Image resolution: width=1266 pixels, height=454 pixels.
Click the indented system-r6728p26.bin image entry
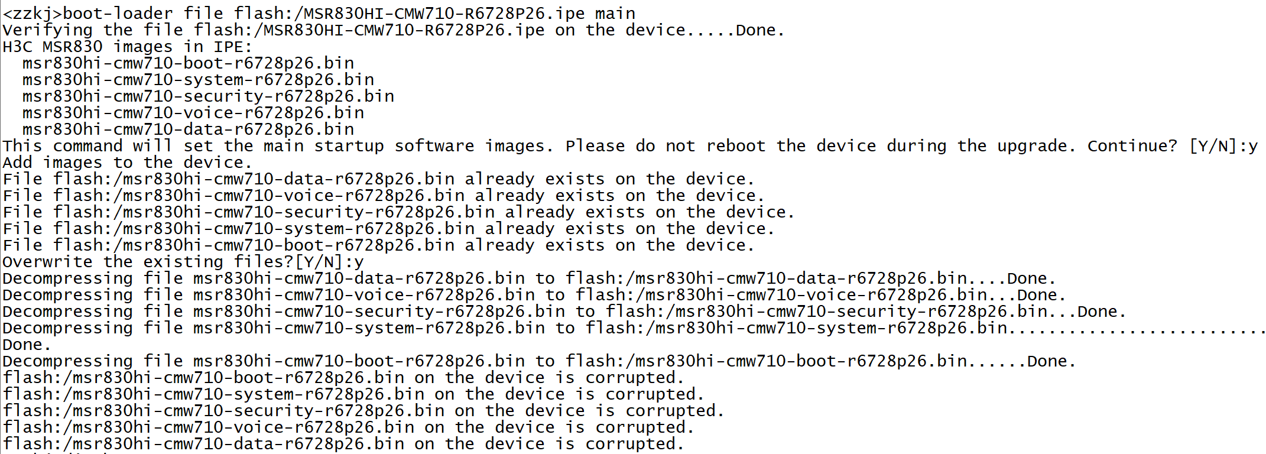pyautogui.click(x=198, y=79)
